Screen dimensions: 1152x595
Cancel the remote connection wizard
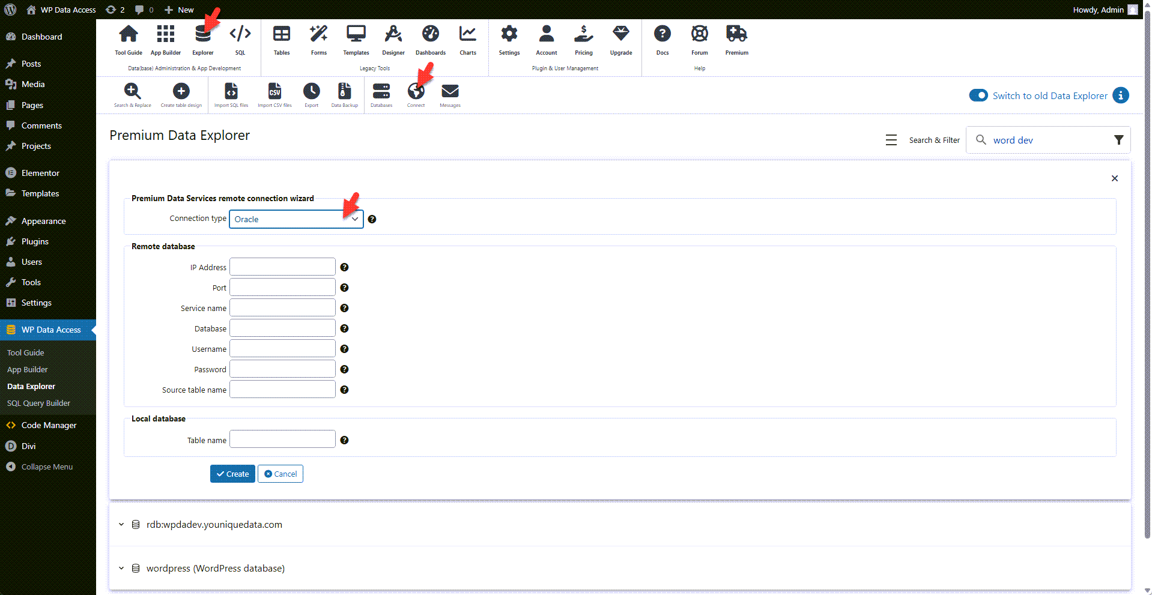280,474
